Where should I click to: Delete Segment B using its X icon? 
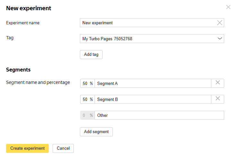coord(217,99)
